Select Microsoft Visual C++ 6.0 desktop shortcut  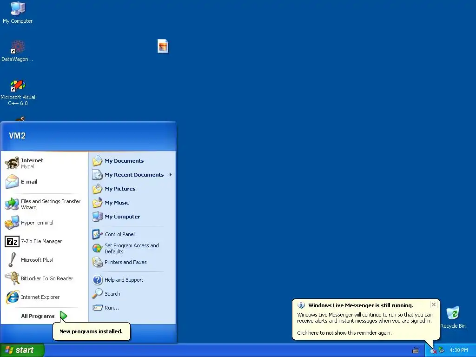pyautogui.click(x=18, y=93)
